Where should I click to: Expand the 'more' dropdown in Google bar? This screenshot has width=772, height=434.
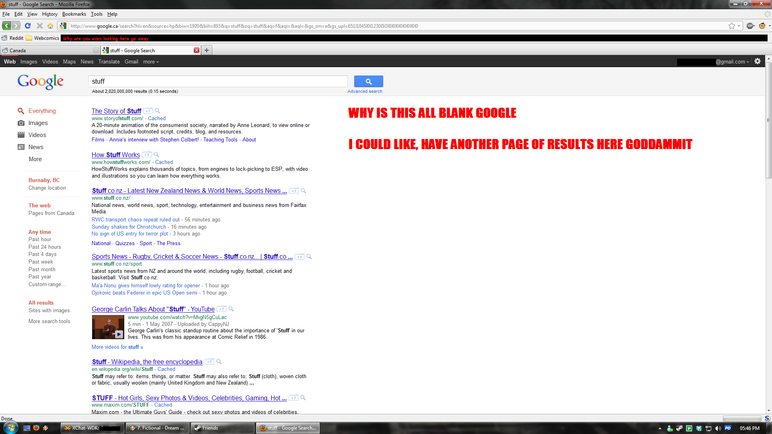click(x=151, y=62)
